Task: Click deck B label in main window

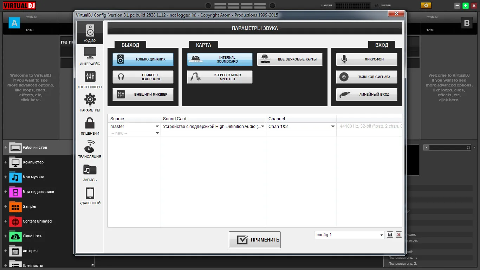Action: click(x=467, y=23)
